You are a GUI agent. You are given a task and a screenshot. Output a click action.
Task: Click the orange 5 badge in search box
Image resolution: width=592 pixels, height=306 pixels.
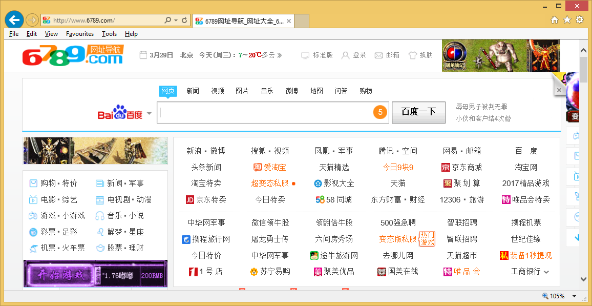click(x=380, y=112)
